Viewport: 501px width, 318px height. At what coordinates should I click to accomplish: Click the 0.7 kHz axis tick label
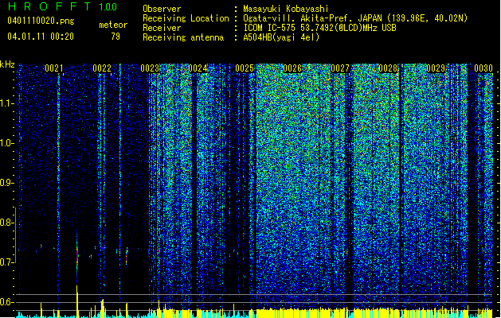tap(6, 262)
